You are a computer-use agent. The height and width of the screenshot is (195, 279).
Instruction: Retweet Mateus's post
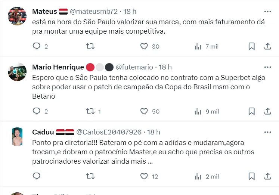point(90,46)
